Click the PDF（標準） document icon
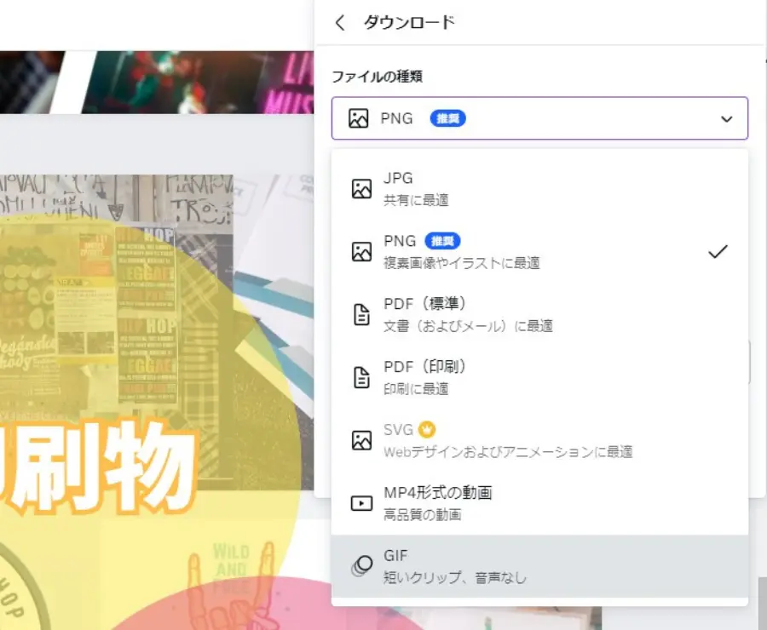The height and width of the screenshot is (630, 767). [361, 315]
